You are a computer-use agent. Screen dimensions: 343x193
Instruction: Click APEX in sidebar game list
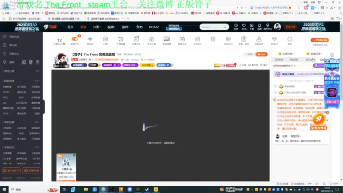coord(6,98)
